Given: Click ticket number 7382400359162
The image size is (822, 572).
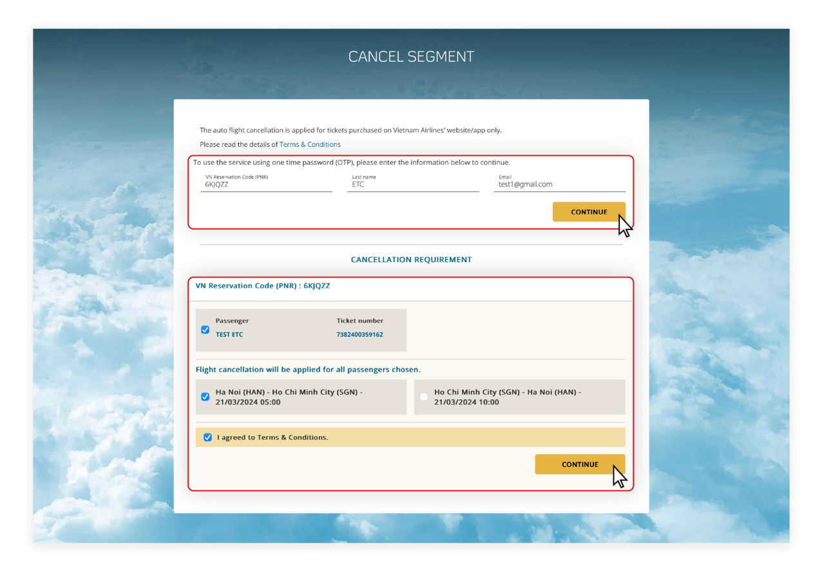Looking at the screenshot, I should tap(359, 334).
